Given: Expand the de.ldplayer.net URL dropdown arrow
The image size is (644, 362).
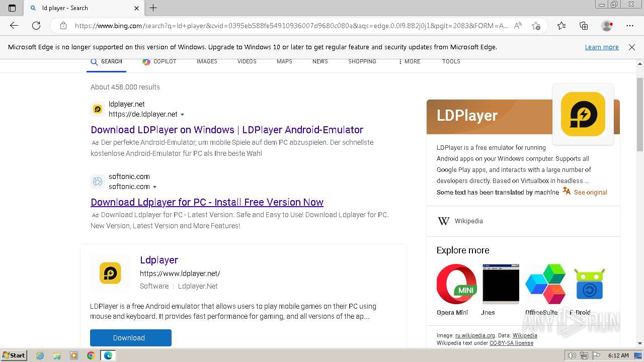Looking at the screenshot, I should [182, 115].
